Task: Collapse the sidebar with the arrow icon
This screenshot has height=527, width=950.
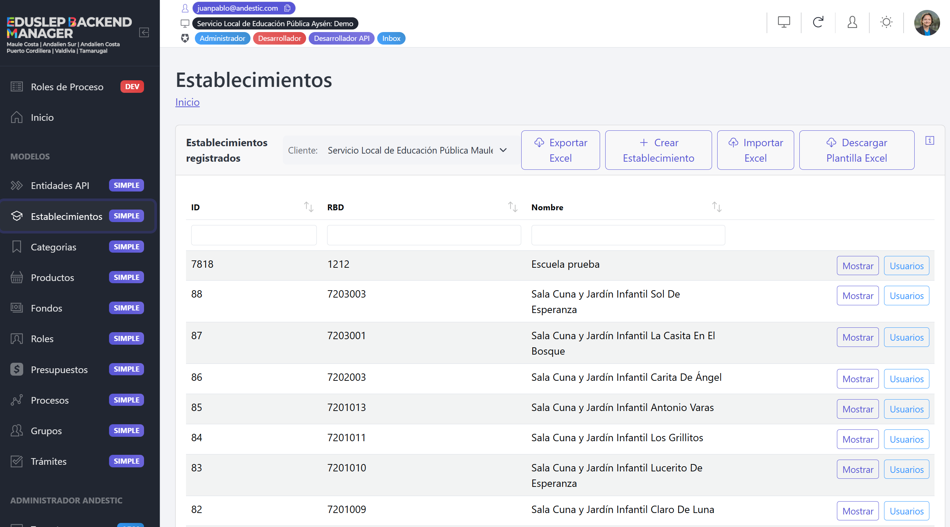Action: point(144,32)
